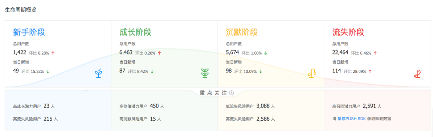Open the 集成PUSH SDK link

point(351,119)
